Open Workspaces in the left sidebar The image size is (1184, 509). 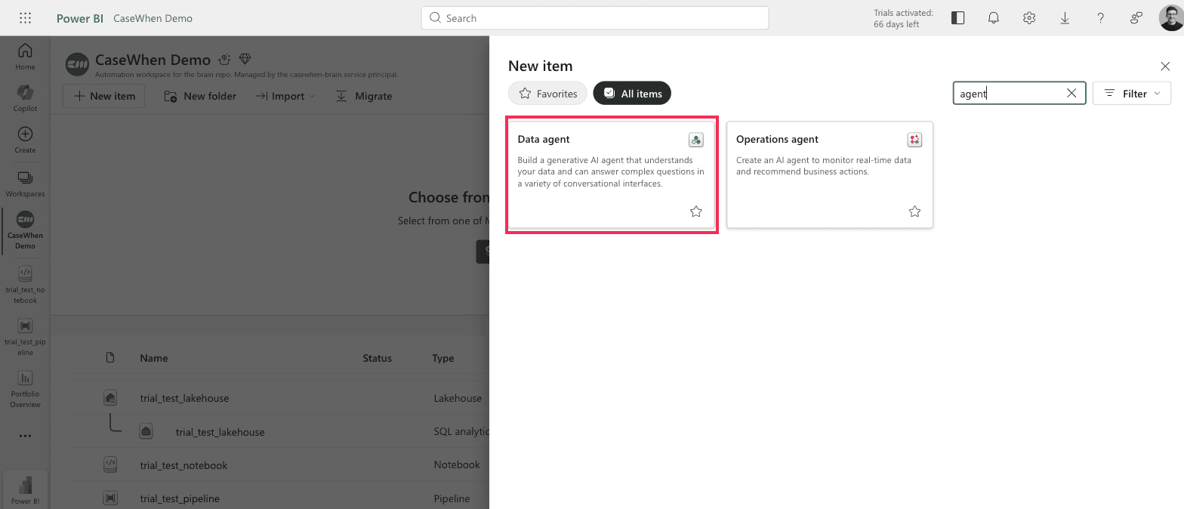point(25,184)
